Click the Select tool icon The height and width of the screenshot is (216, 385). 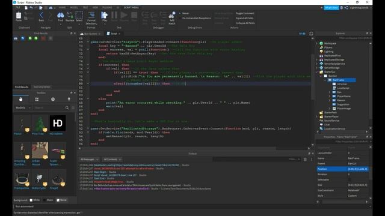click(79, 15)
